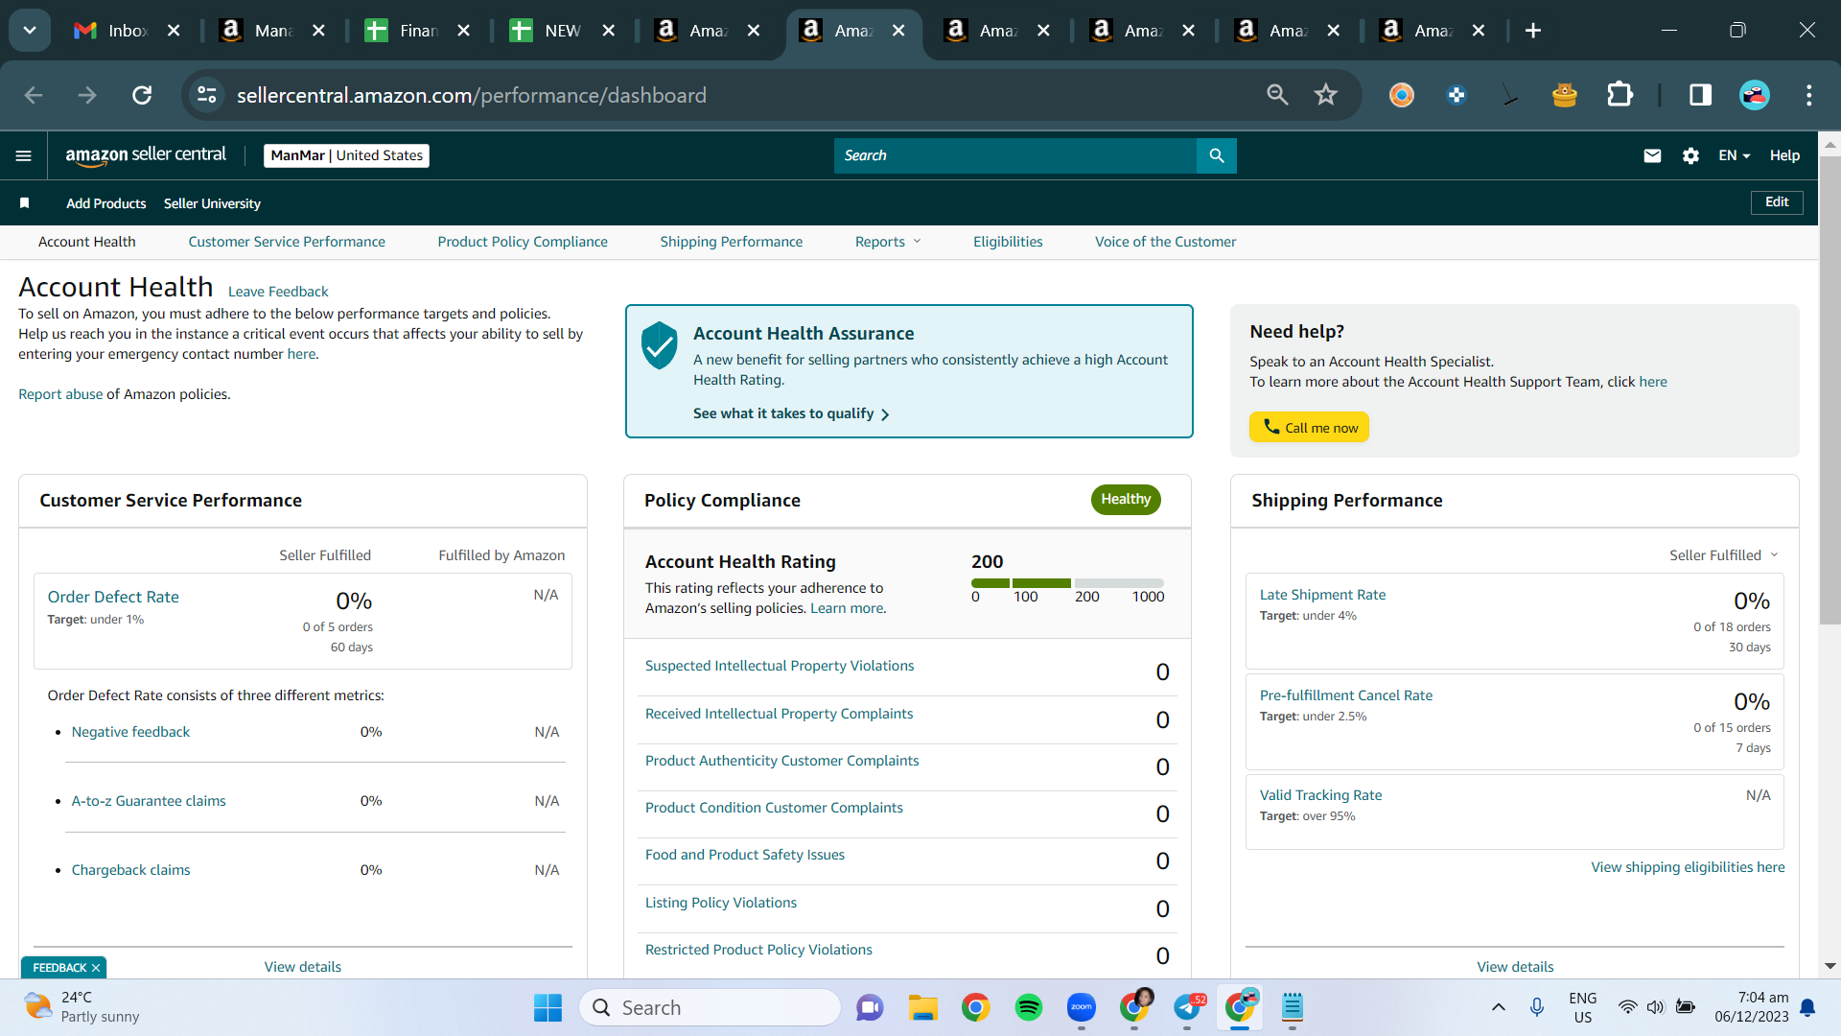Image resolution: width=1841 pixels, height=1036 pixels.
Task: Click the Account Health Rating progress bar
Action: (1067, 583)
